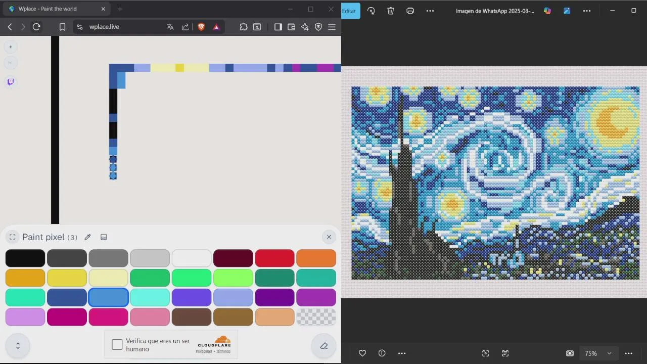Open the Brave Wallet icon
647x364 pixels.
click(x=292, y=27)
